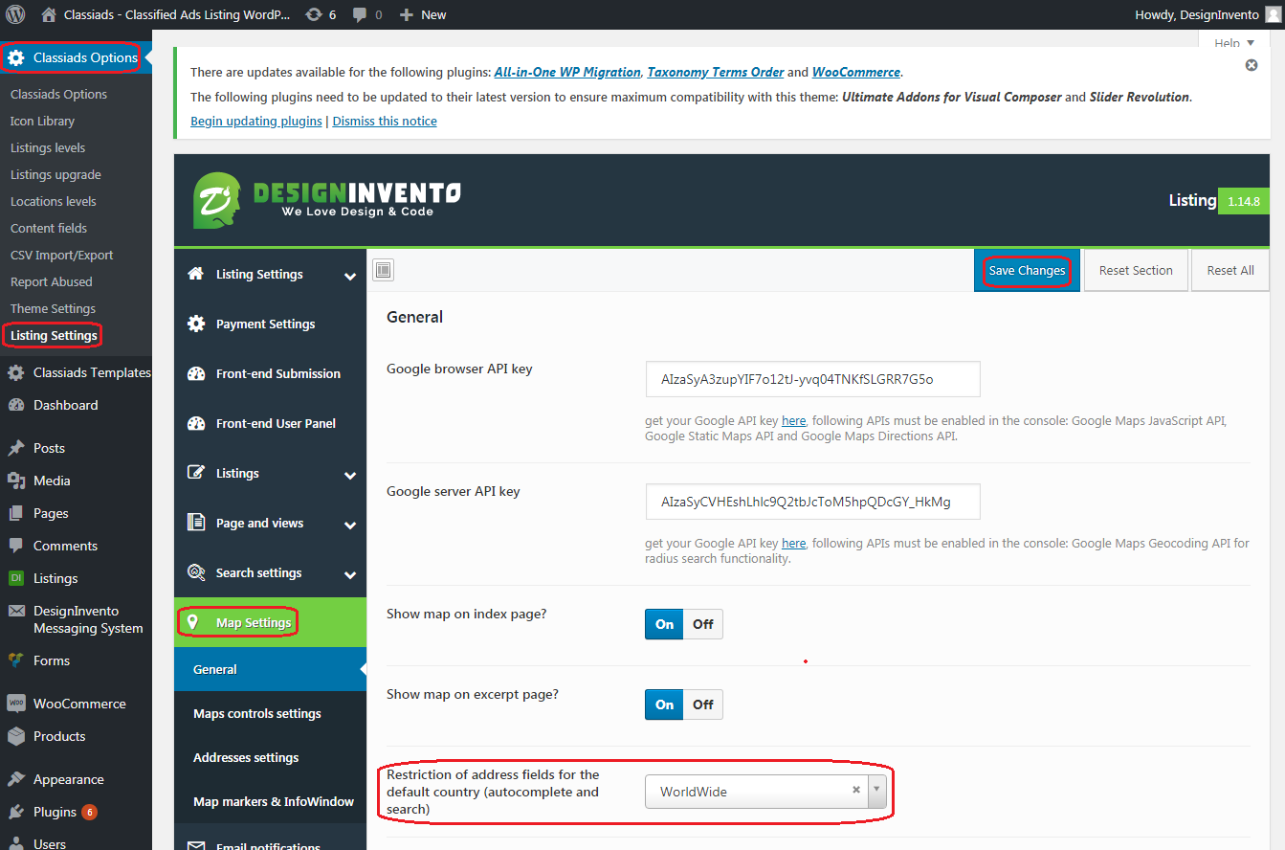This screenshot has width=1285, height=850.
Task: Click the here link under server API key
Action: pos(794,543)
